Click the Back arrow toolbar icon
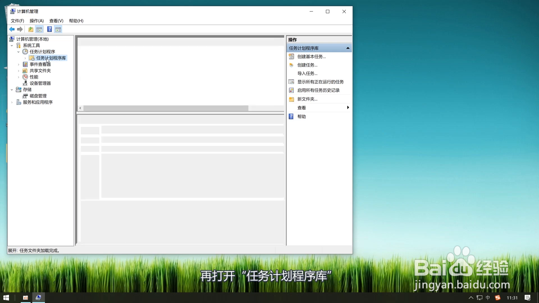539x303 pixels. tap(12, 29)
